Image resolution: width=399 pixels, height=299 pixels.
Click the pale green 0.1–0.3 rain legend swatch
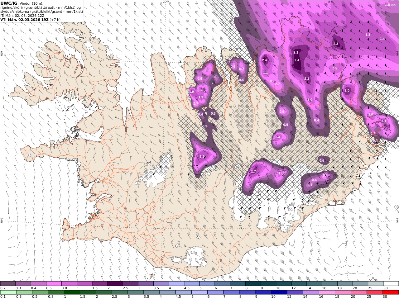[x=8, y=292]
